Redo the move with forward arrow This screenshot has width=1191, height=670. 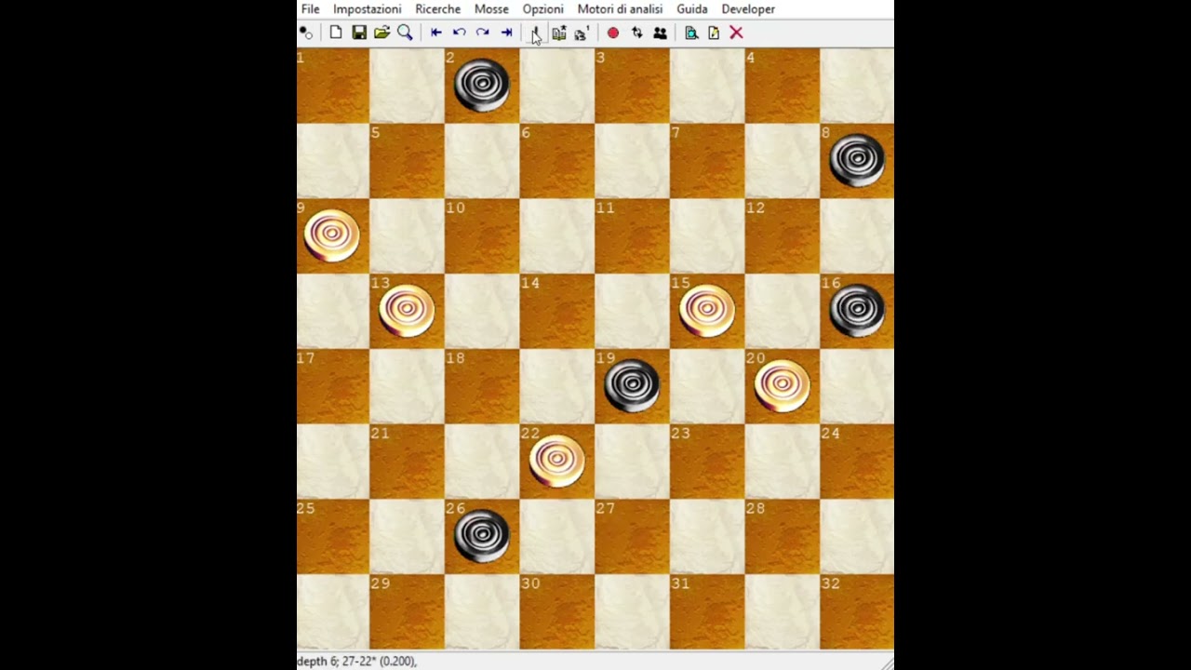[x=482, y=33]
